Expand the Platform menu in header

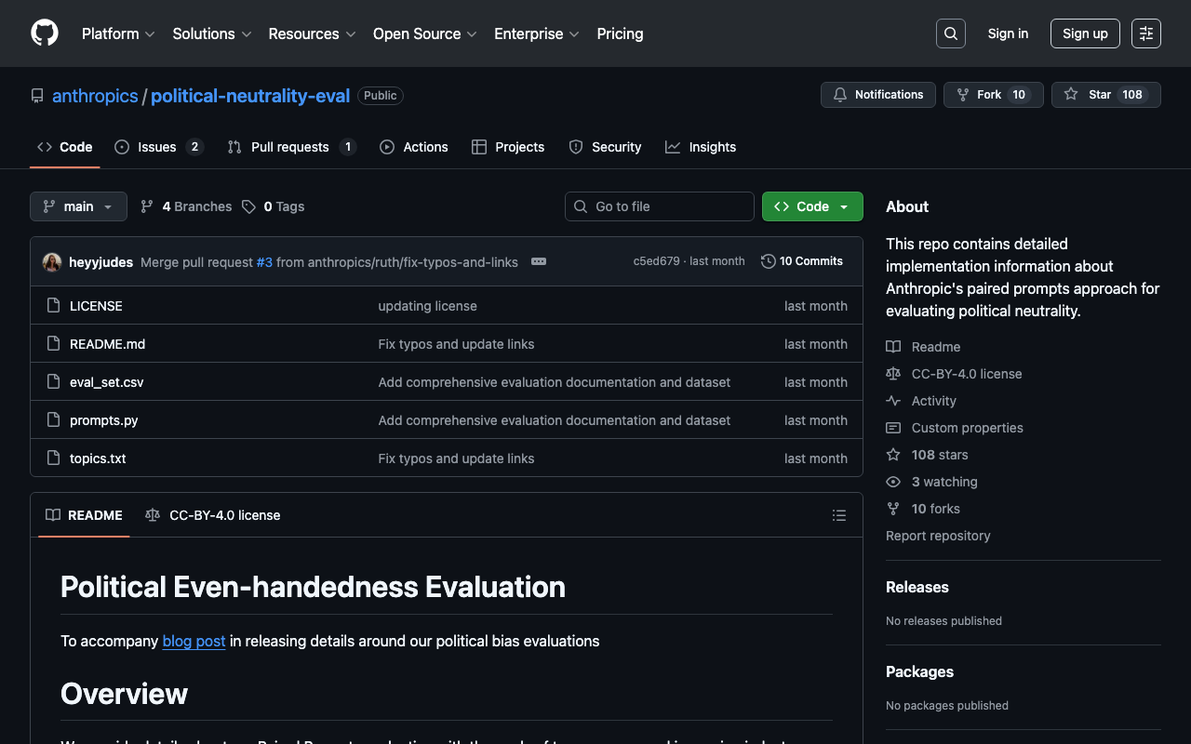coord(118,33)
